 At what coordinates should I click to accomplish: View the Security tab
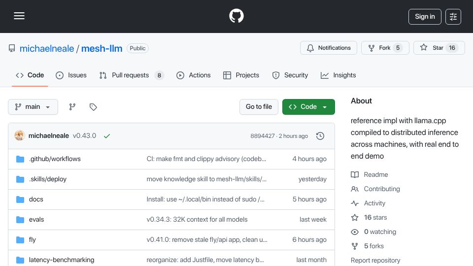click(290, 75)
